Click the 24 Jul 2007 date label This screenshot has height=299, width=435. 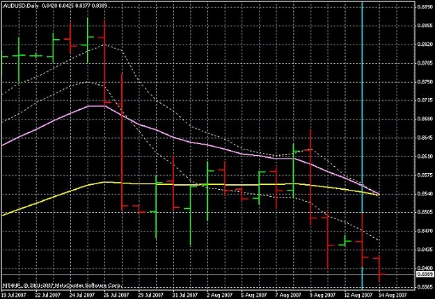point(82,295)
